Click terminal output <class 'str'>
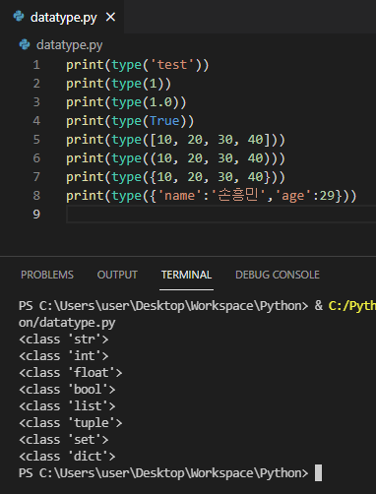 pyautogui.click(x=64, y=340)
